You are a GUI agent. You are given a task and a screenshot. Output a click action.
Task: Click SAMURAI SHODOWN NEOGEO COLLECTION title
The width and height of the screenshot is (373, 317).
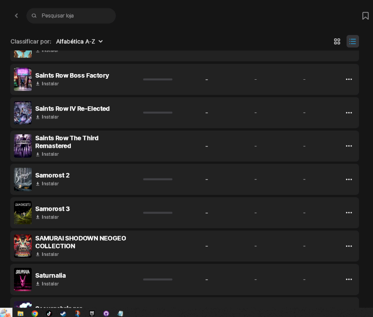click(81, 242)
